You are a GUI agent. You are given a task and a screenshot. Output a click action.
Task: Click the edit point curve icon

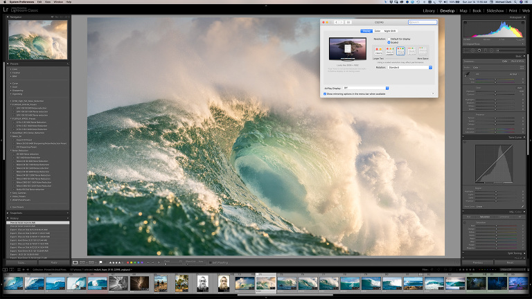click(x=523, y=206)
